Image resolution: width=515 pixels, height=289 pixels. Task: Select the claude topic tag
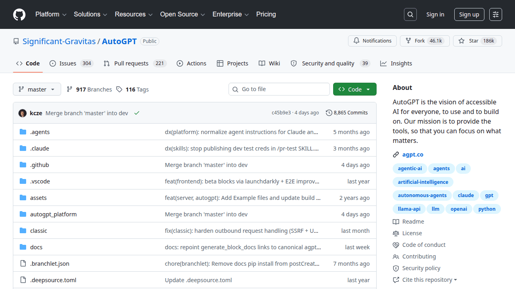pos(466,195)
